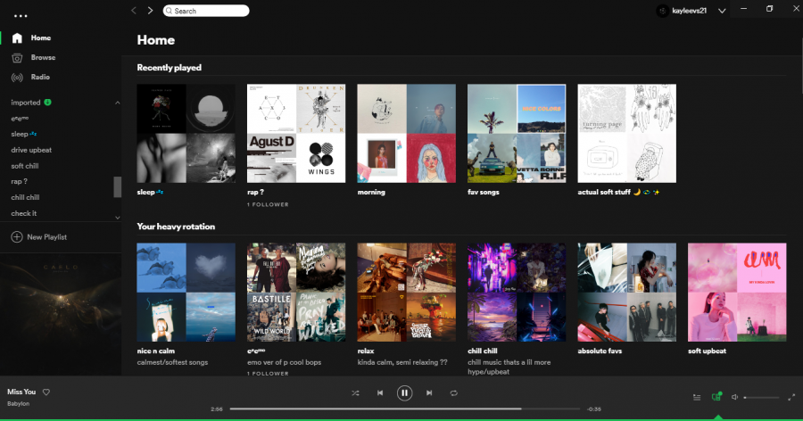This screenshot has height=421, width=803.
Task: Open the nice n calm playlist cover
Action: [x=186, y=292]
